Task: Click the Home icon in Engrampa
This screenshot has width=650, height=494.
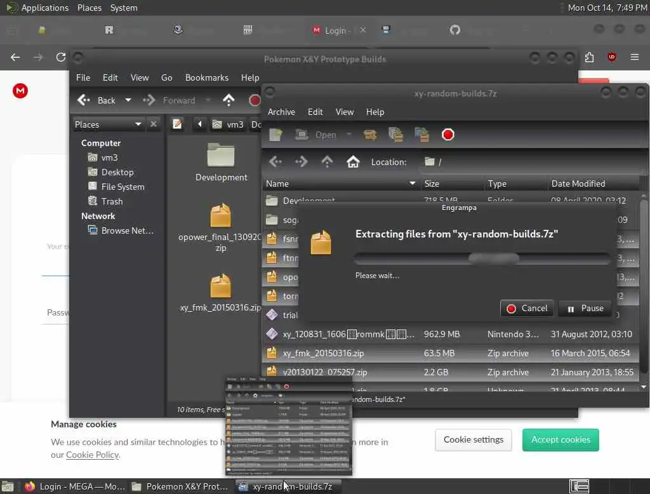Action: (x=353, y=162)
